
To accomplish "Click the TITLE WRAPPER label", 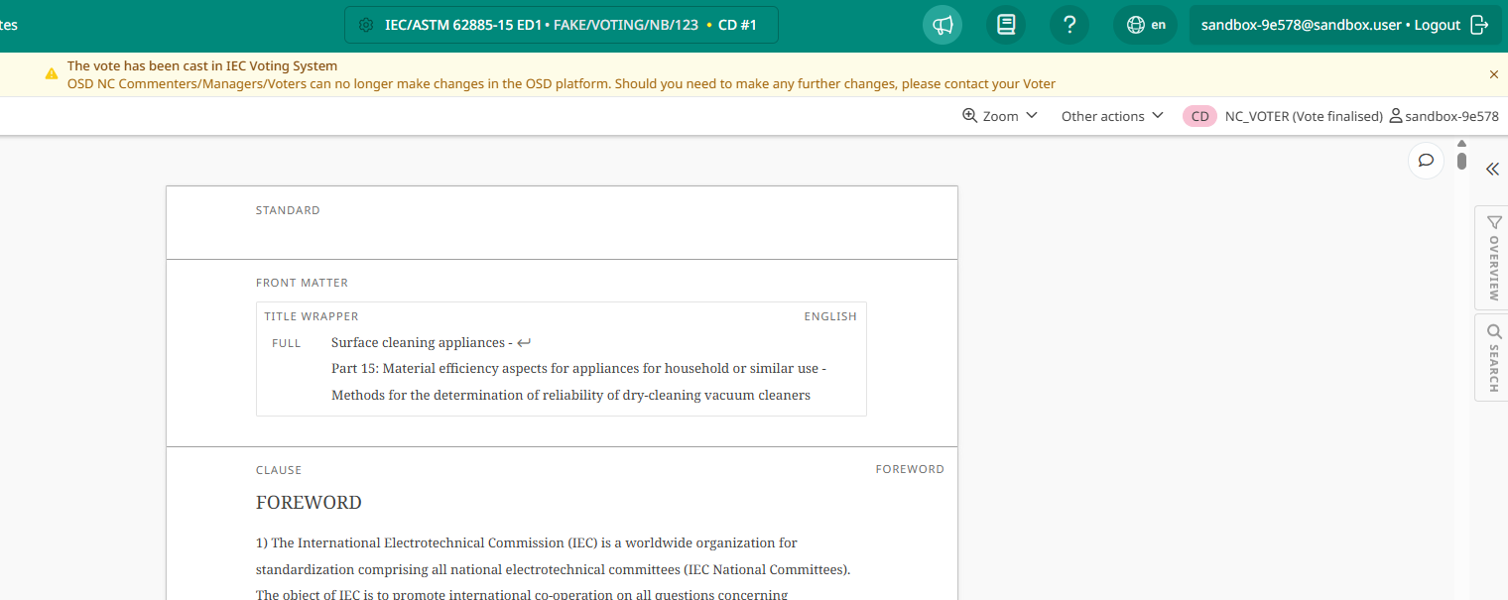I will point(312,316).
